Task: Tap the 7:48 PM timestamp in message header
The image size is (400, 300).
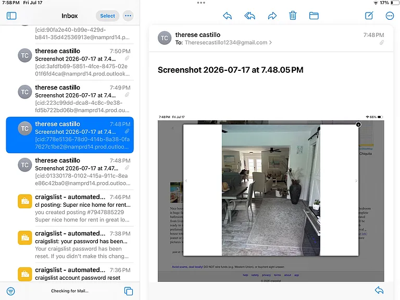Action: point(374,35)
